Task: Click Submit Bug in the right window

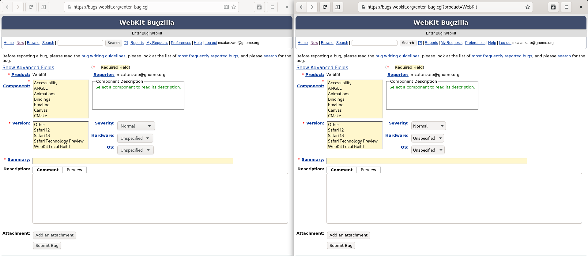Action: click(341, 246)
